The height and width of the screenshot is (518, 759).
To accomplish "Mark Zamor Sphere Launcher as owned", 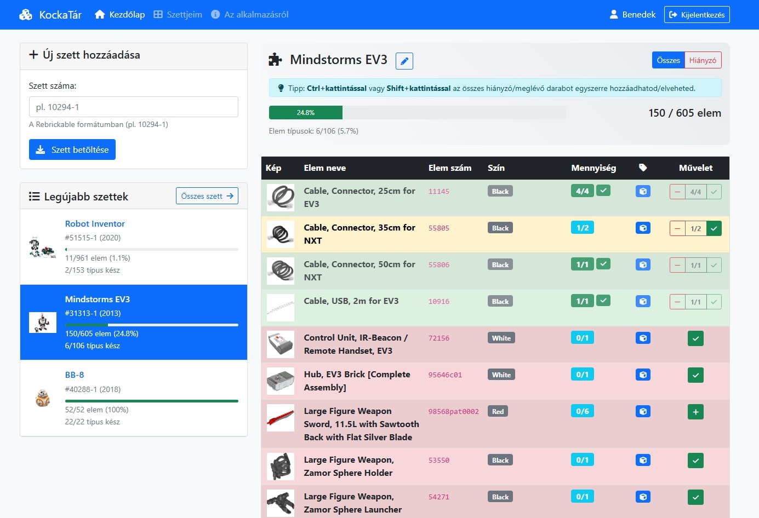I will pos(695,497).
